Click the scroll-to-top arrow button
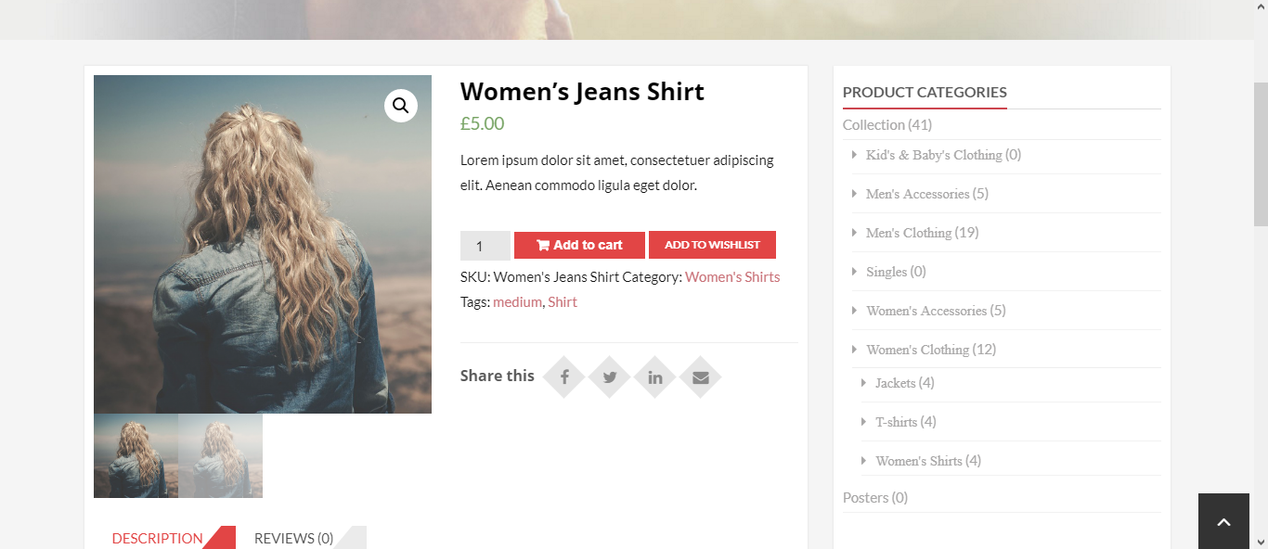 (1223, 522)
